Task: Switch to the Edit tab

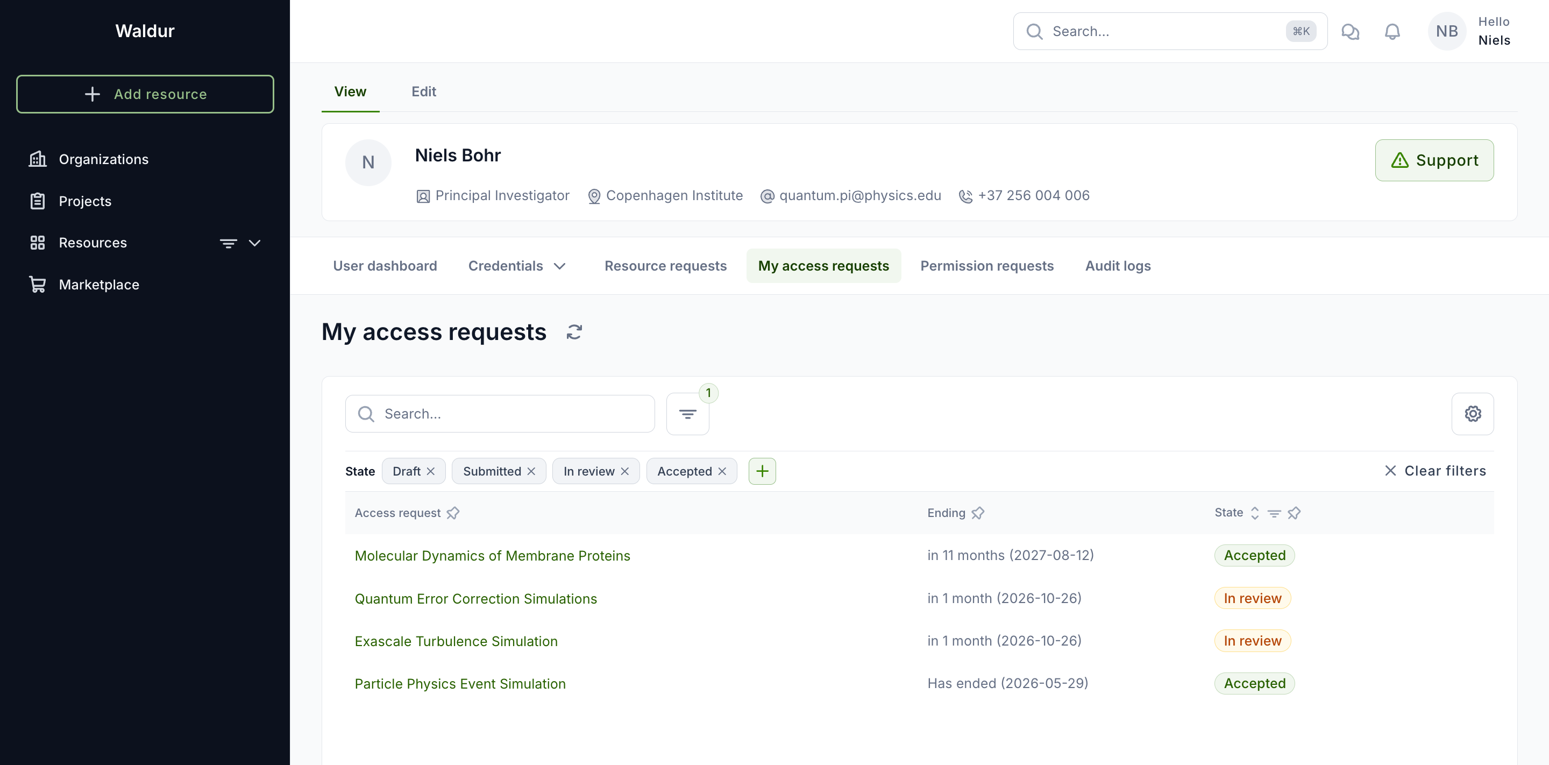Action: click(424, 91)
